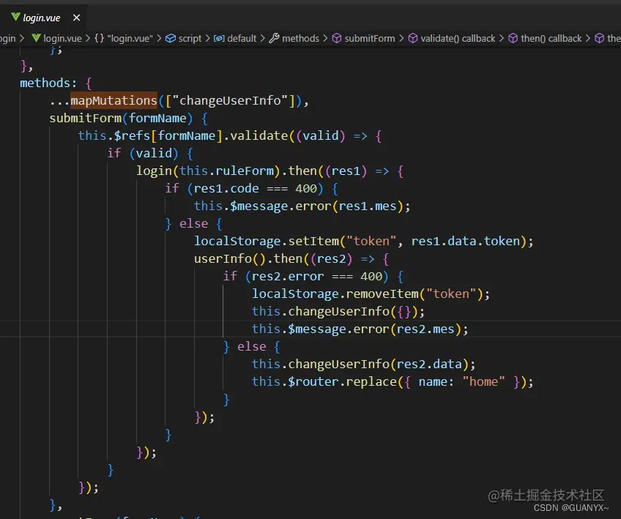Expand chevron after then() callback breadcrumb
Image resolution: width=621 pixels, height=519 pixels.
pyautogui.click(x=588, y=38)
